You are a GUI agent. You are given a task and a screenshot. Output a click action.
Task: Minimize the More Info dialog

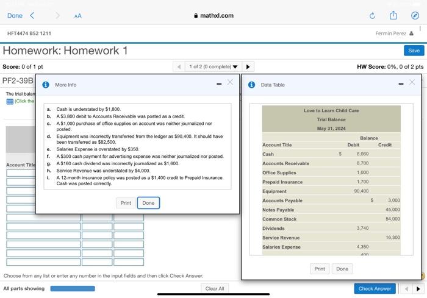click(x=219, y=84)
